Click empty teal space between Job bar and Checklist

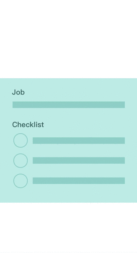click(x=68, y=115)
